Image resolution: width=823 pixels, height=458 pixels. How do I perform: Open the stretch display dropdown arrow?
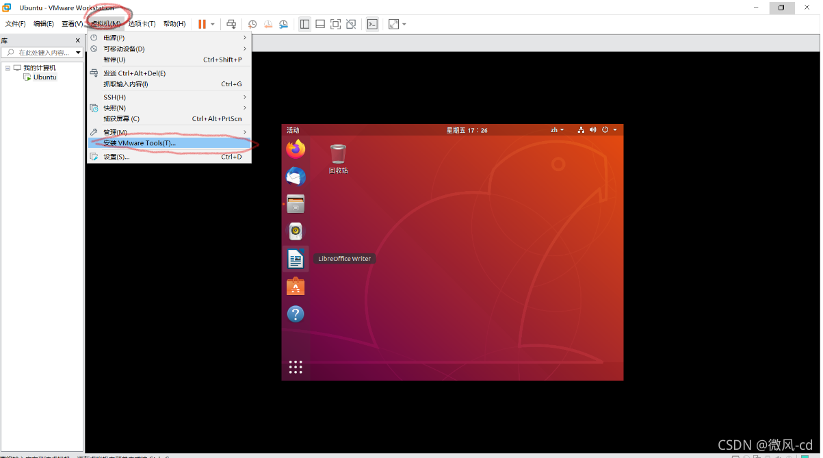[x=404, y=24]
